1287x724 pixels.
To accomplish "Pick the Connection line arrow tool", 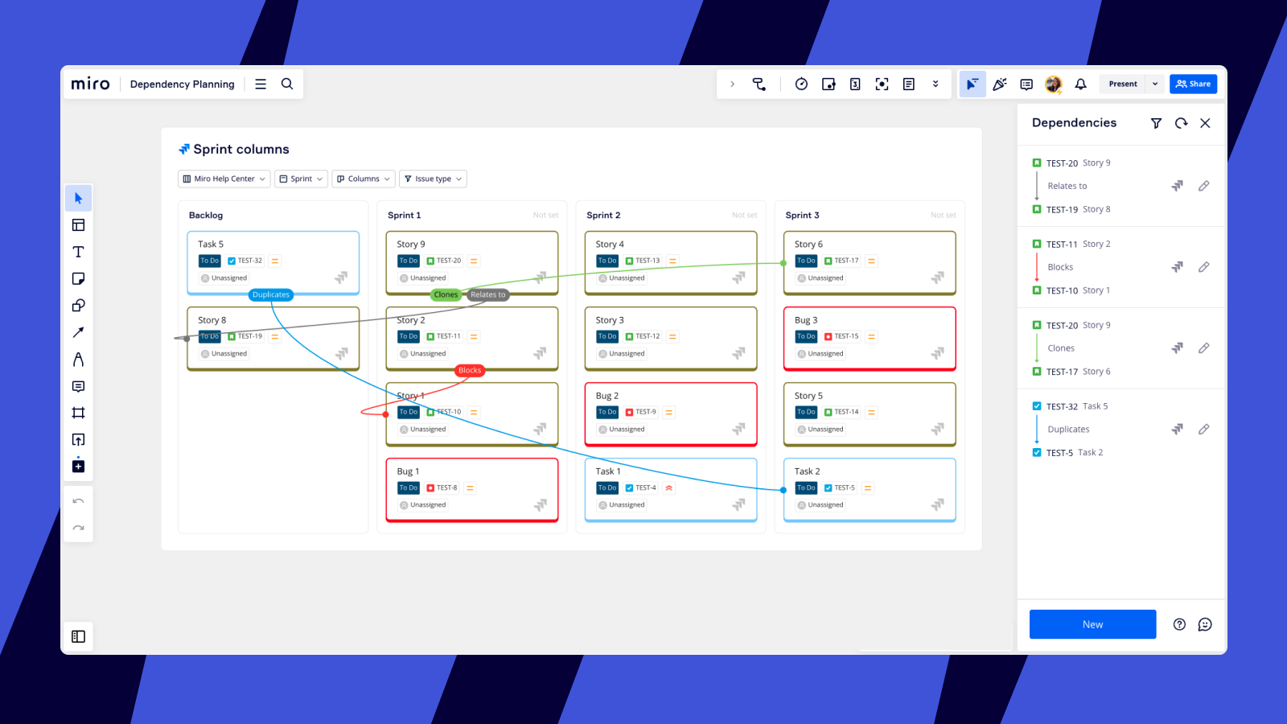I will 78,332.
